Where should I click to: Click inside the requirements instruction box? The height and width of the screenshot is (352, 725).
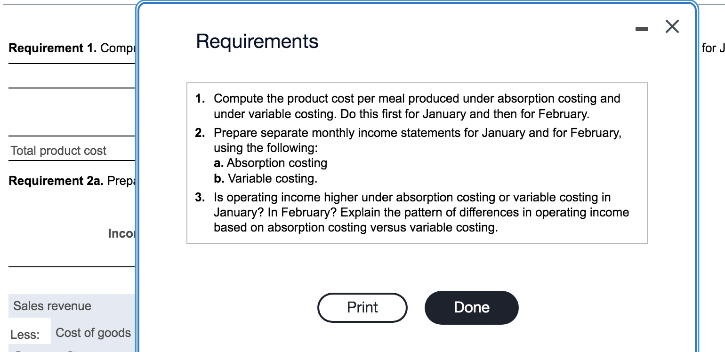[416, 162]
